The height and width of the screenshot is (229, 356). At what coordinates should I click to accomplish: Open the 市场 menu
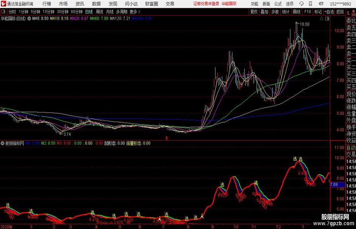(63, 4)
